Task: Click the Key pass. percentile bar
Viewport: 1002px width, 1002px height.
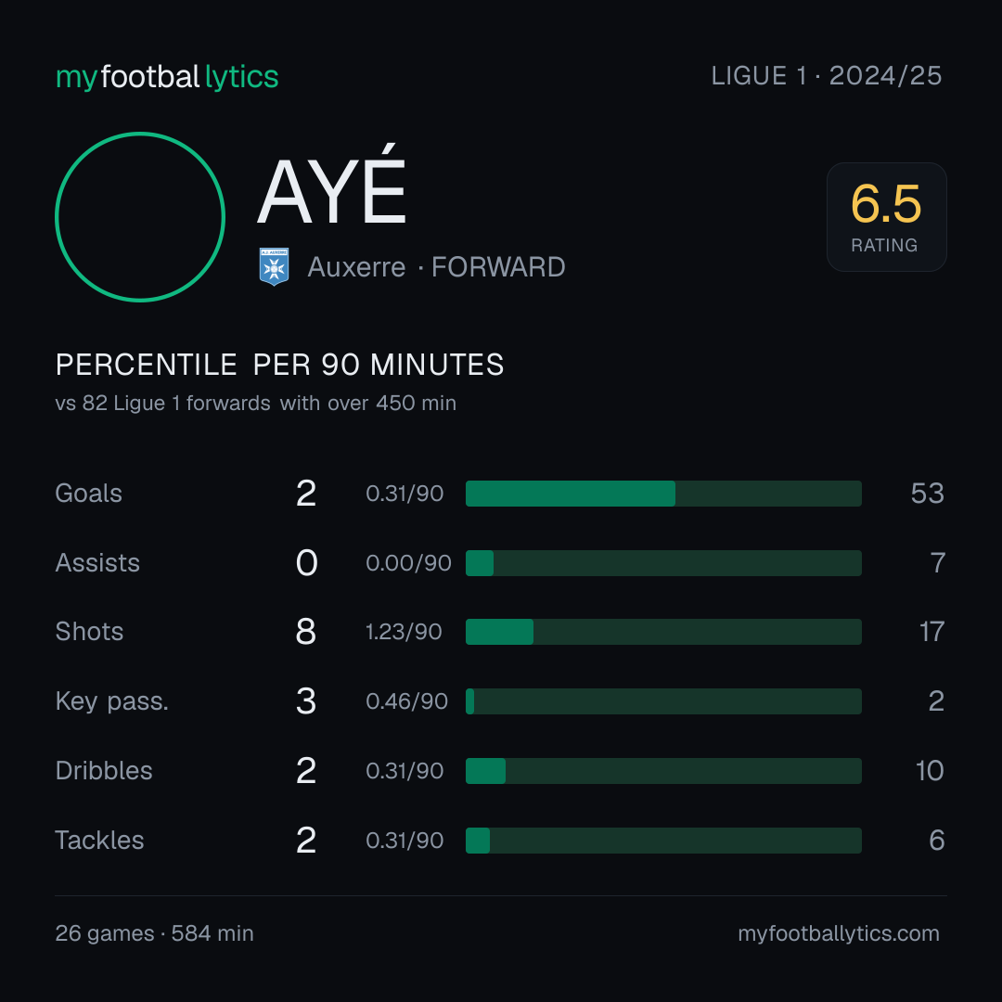Action: click(x=663, y=701)
